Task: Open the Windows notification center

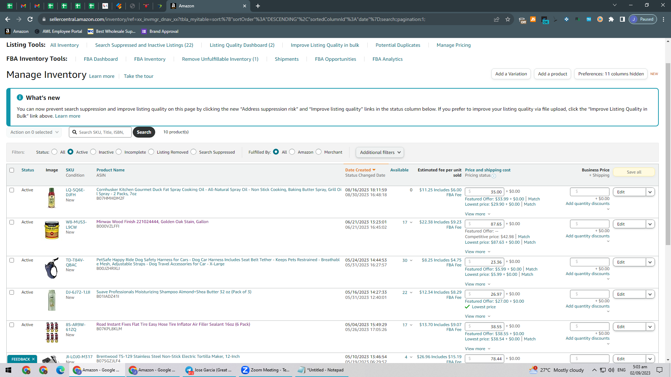Action: coord(659,370)
